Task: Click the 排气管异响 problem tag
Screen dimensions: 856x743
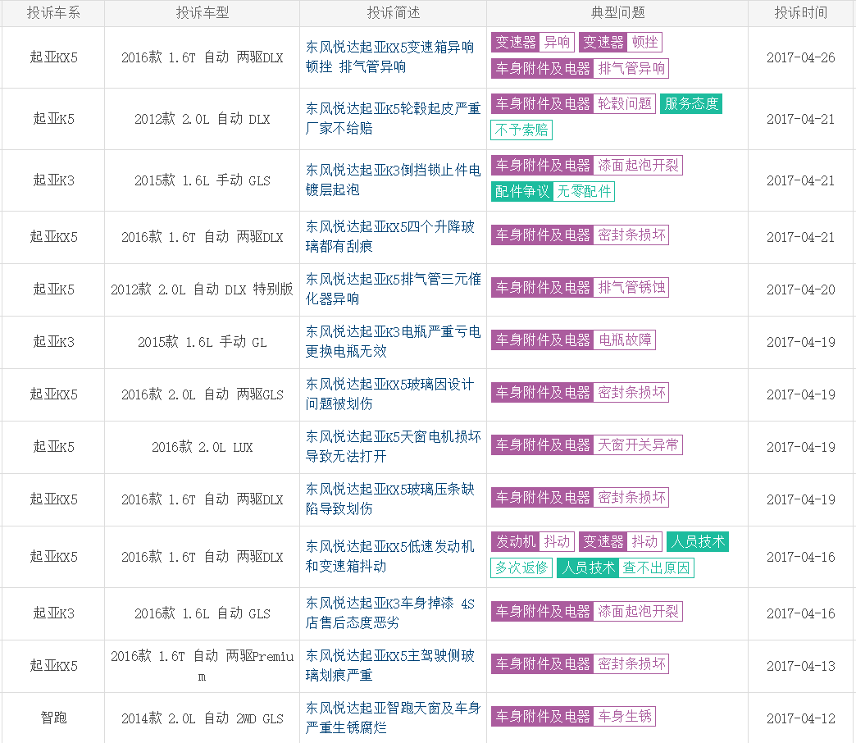Action: 631,68
